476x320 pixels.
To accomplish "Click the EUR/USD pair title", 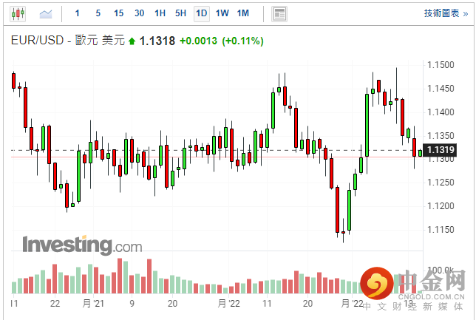I will [x=38, y=41].
